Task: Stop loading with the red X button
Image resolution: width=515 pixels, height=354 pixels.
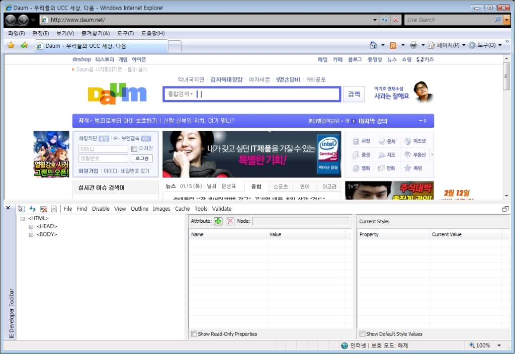Action: 396,20
